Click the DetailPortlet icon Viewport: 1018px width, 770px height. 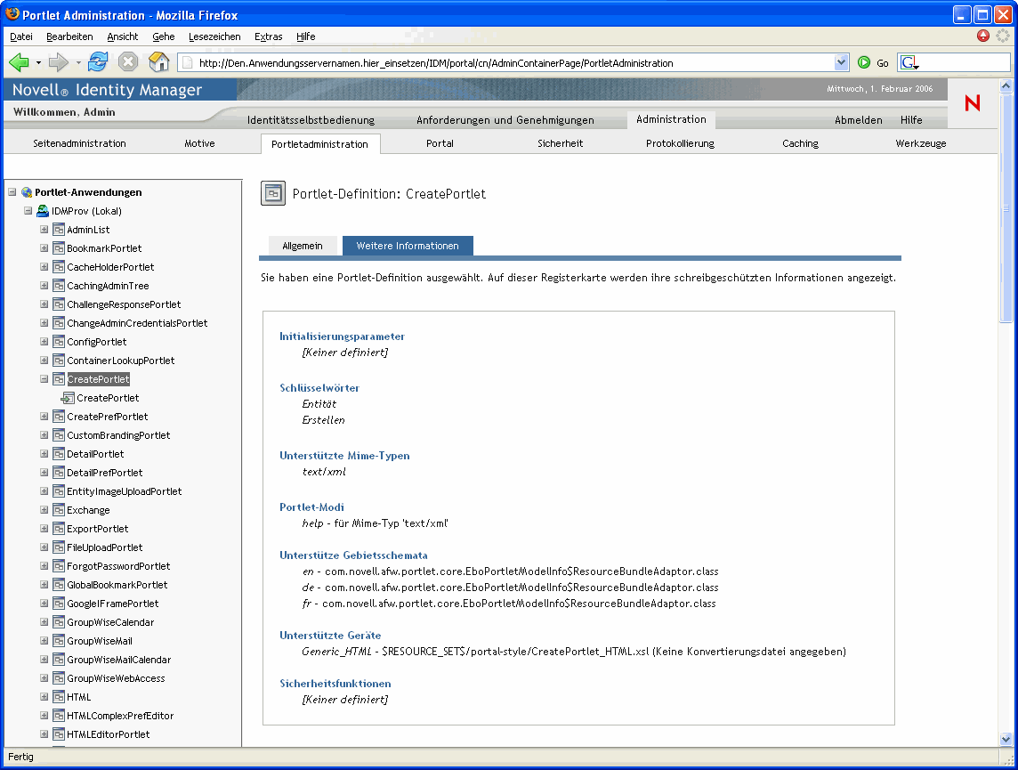[x=59, y=454]
